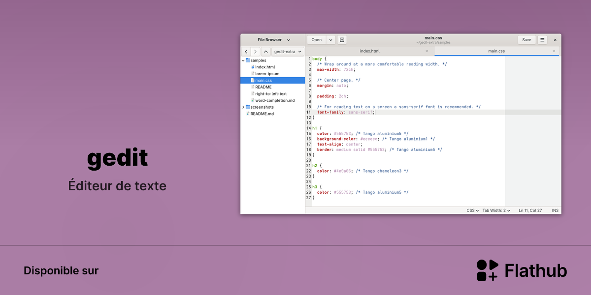Click the 'body {' selector line
The height and width of the screenshot is (295, 591).
[x=319, y=59]
